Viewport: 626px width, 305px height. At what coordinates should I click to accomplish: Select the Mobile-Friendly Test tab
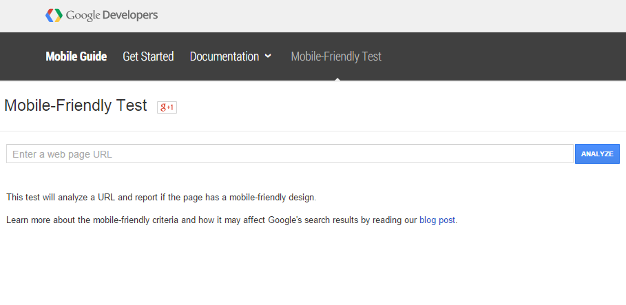tap(336, 56)
